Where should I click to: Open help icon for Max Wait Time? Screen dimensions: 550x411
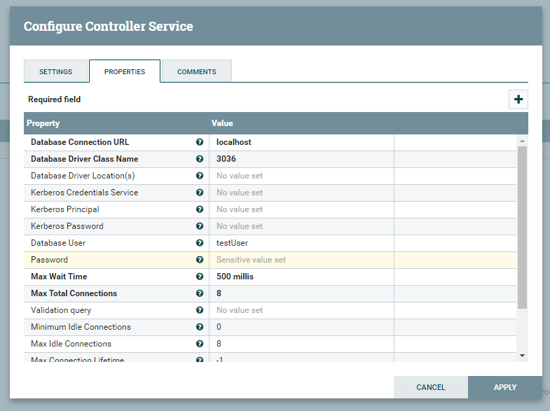click(x=200, y=277)
